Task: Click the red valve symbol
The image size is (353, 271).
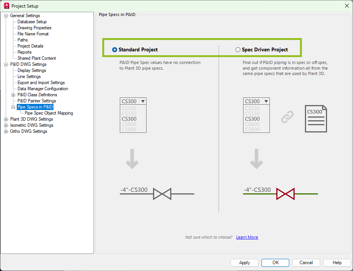Action: click(x=285, y=194)
